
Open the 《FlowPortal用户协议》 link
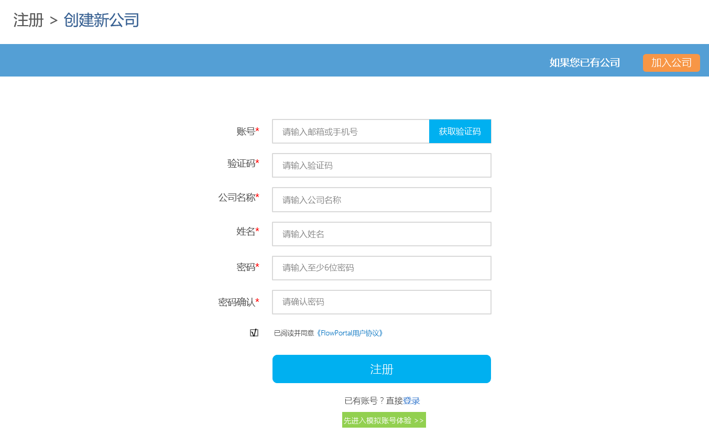coord(350,333)
